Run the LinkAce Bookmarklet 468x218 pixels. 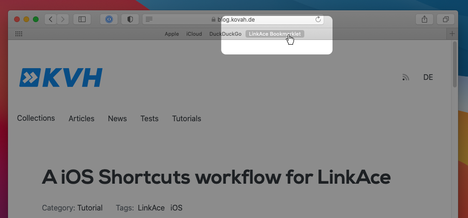tap(275, 34)
